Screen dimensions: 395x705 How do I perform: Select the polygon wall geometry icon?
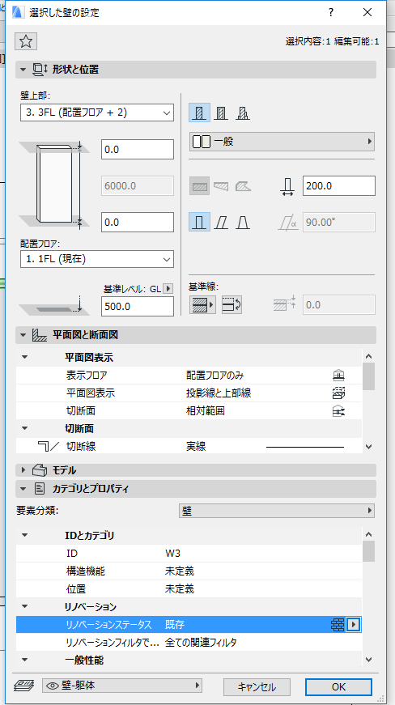243,185
